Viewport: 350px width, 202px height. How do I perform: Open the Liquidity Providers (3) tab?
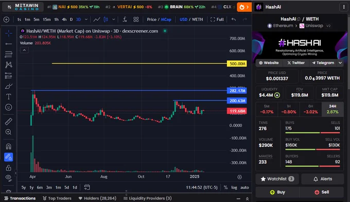click(148, 198)
